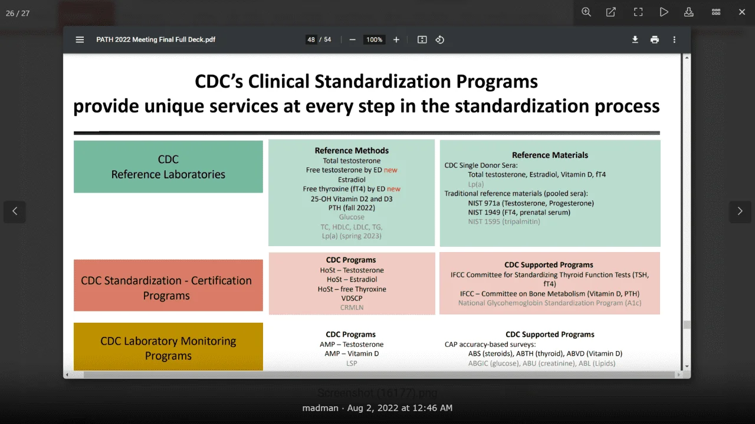This screenshot has width=755, height=424.
Task: Open the image in a new window
Action: coord(611,12)
